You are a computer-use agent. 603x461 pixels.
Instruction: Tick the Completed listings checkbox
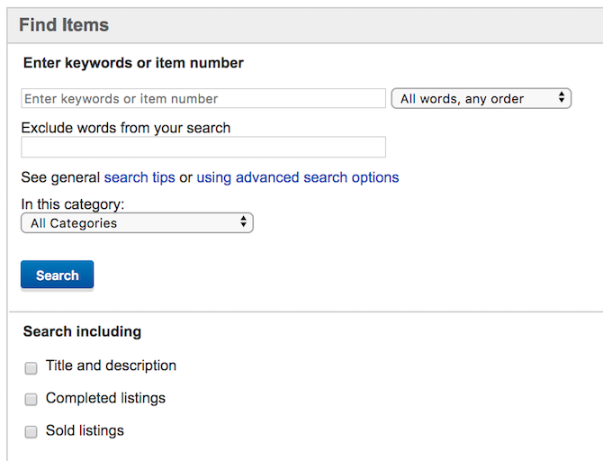pos(31,399)
